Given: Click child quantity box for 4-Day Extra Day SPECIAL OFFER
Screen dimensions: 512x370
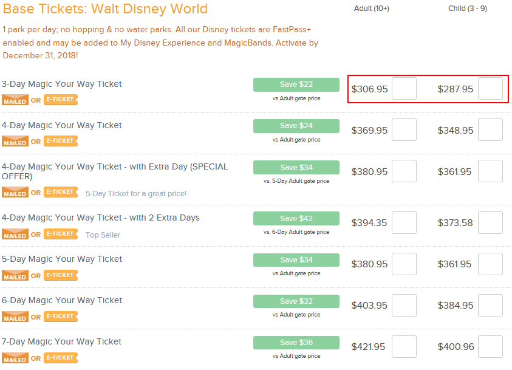Looking at the screenshot, I should (x=491, y=171).
